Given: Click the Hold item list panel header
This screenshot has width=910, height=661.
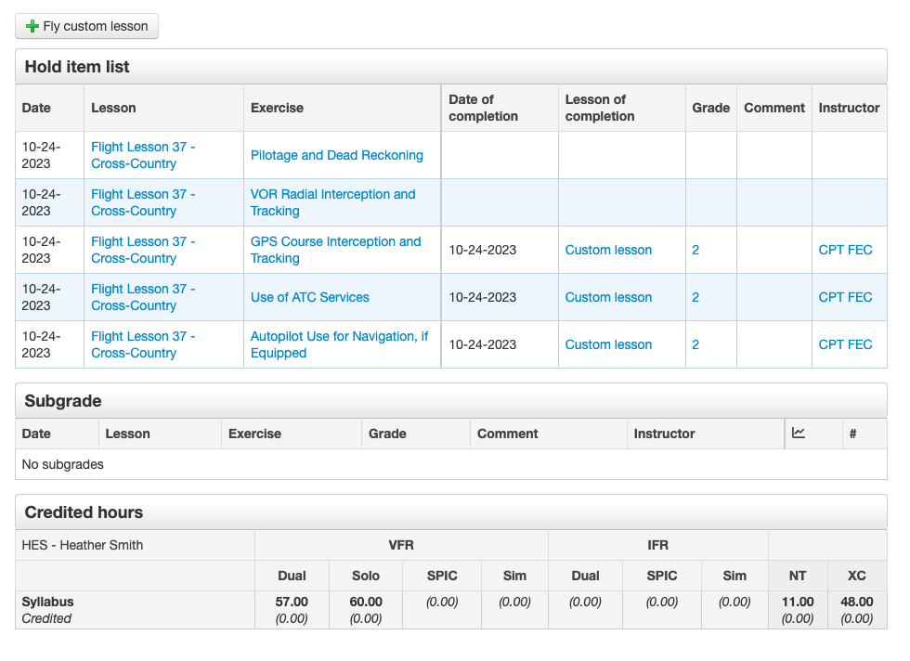Looking at the screenshot, I should [77, 67].
